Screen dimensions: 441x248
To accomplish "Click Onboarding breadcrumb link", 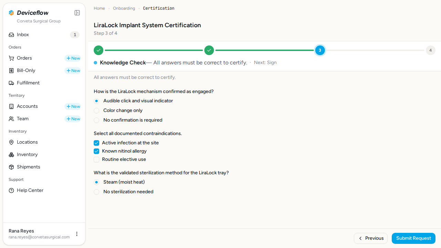I will 124,8.
